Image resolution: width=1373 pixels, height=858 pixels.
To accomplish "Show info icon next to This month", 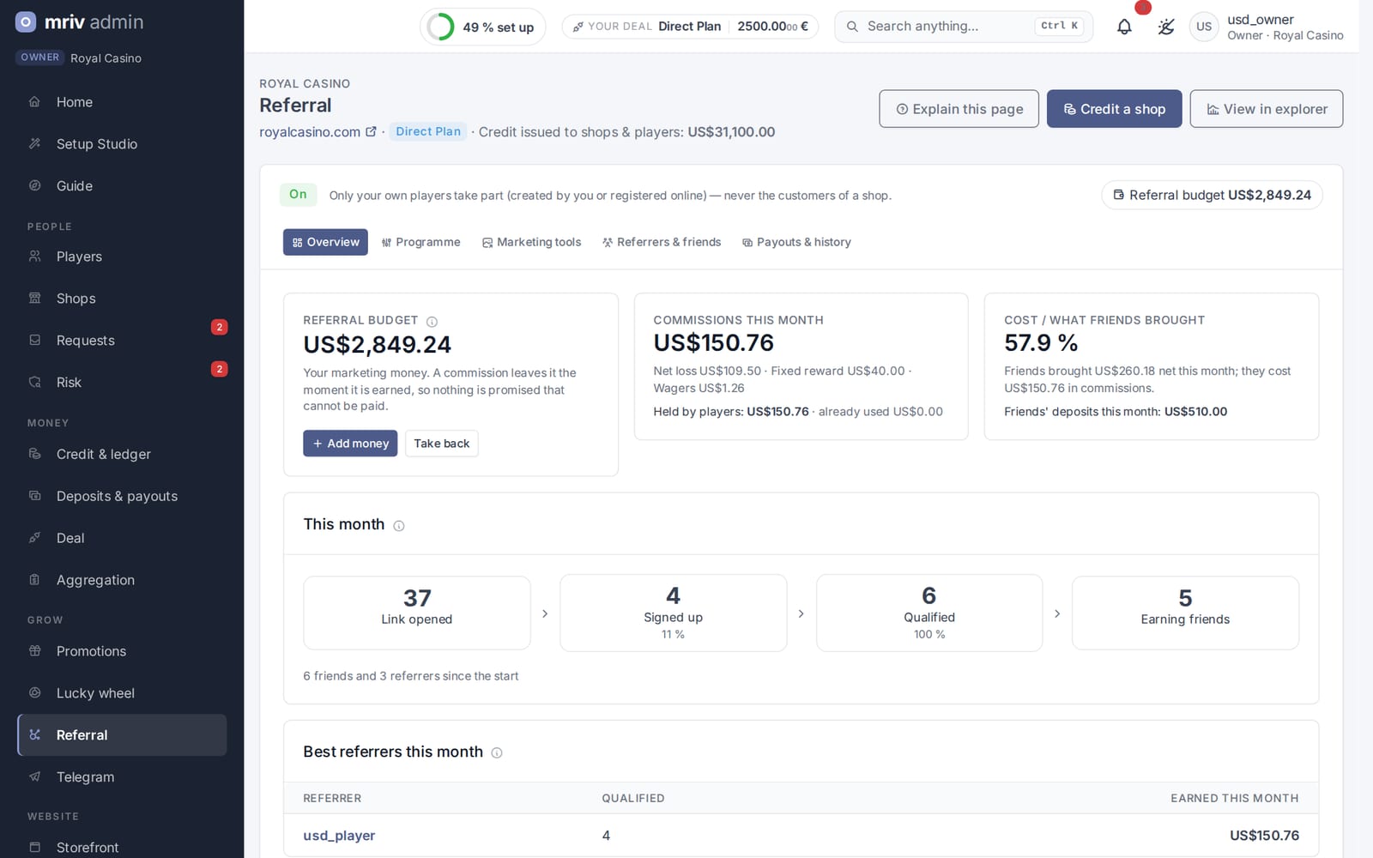I will (399, 526).
